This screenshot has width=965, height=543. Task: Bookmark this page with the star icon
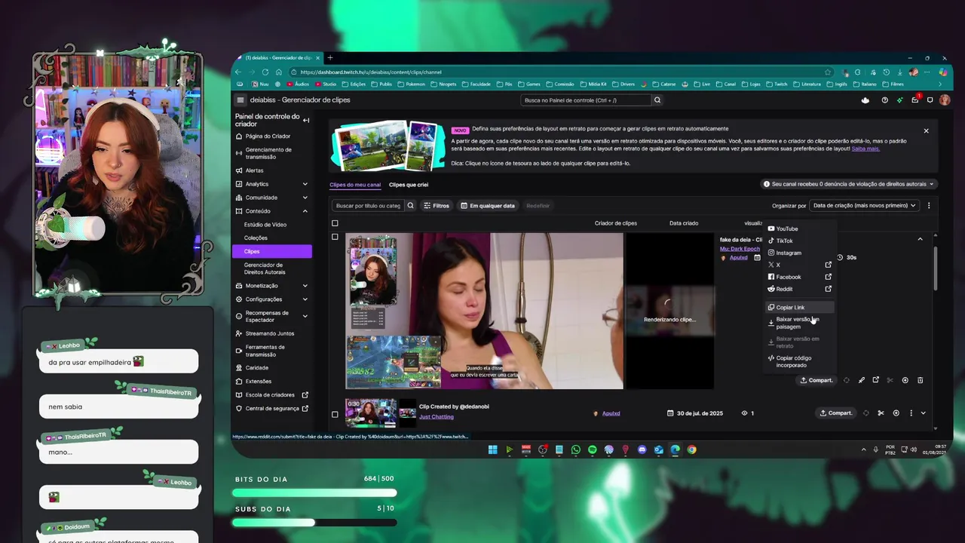[828, 72]
